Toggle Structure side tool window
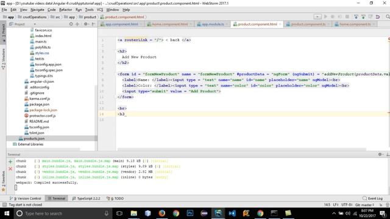390x219 pixels. coord(3,59)
